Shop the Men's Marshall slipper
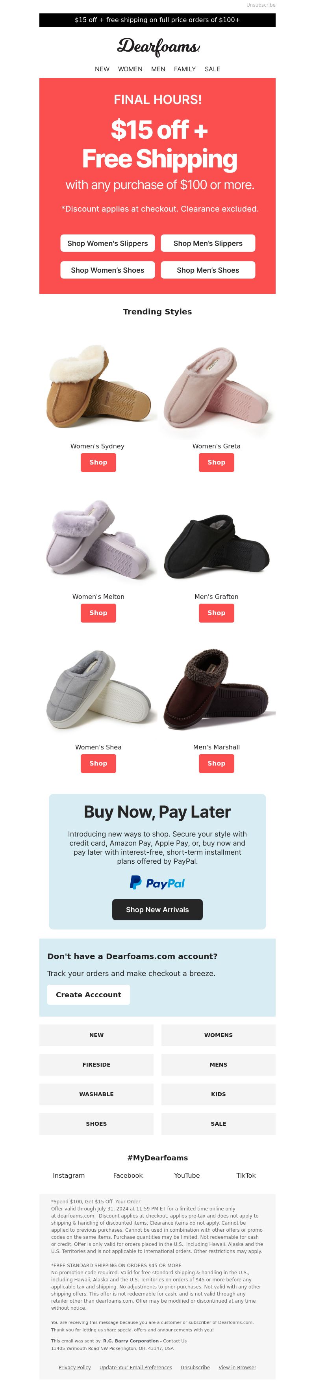 (217, 764)
